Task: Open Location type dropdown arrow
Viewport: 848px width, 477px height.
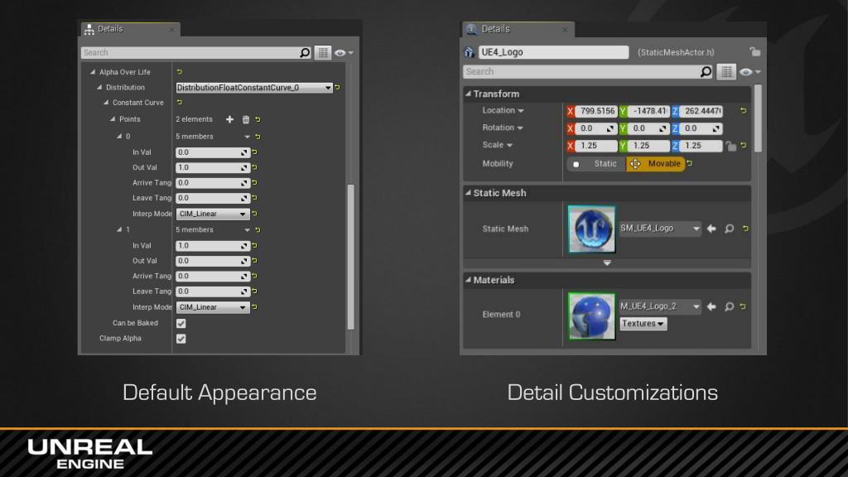Action: click(x=521, y=111)
